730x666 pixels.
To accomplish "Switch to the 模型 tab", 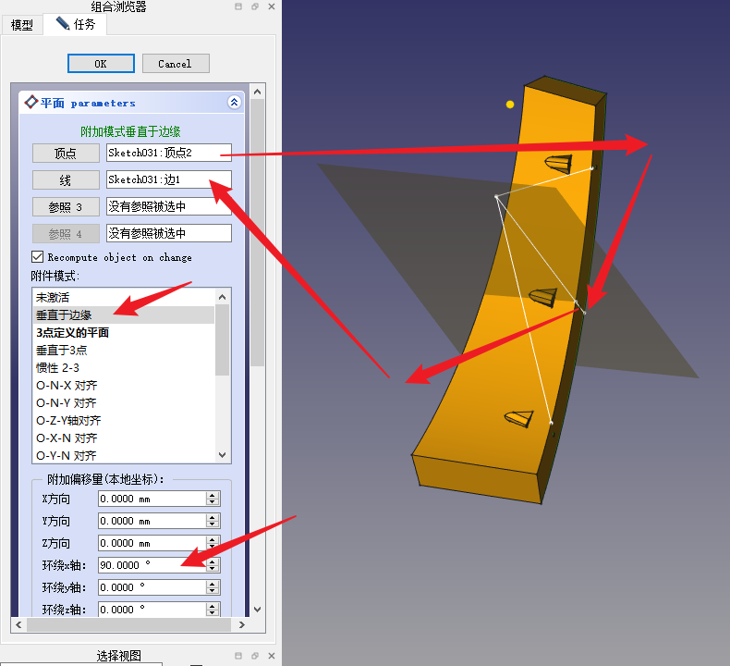I will 22,25.
